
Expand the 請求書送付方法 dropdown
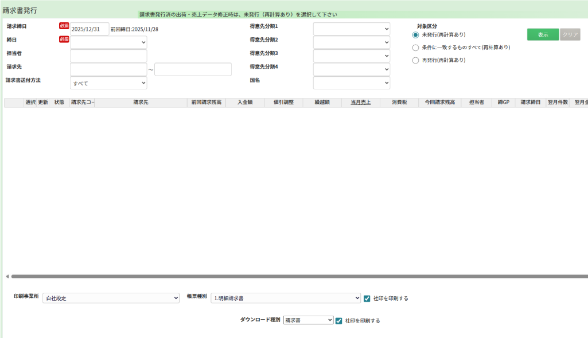(108, 83)
